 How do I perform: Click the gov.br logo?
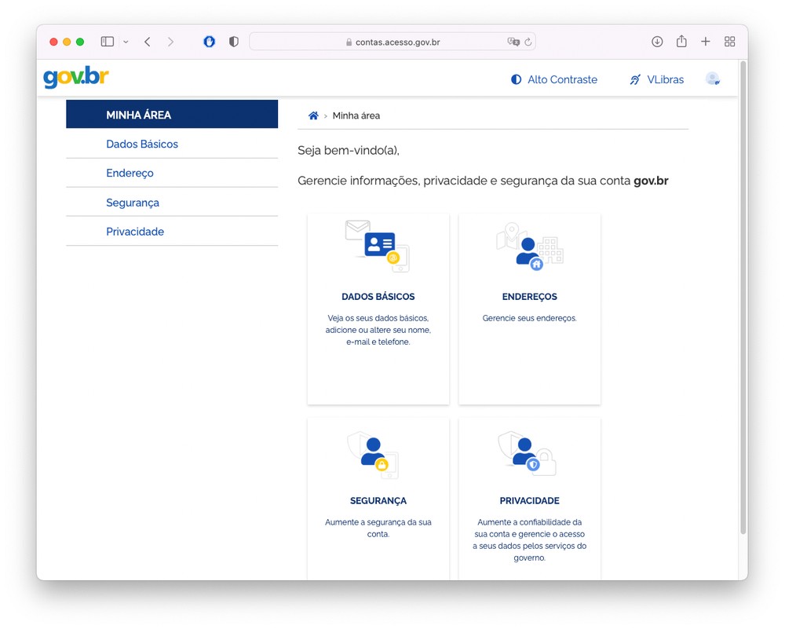(x=76, y=79)
